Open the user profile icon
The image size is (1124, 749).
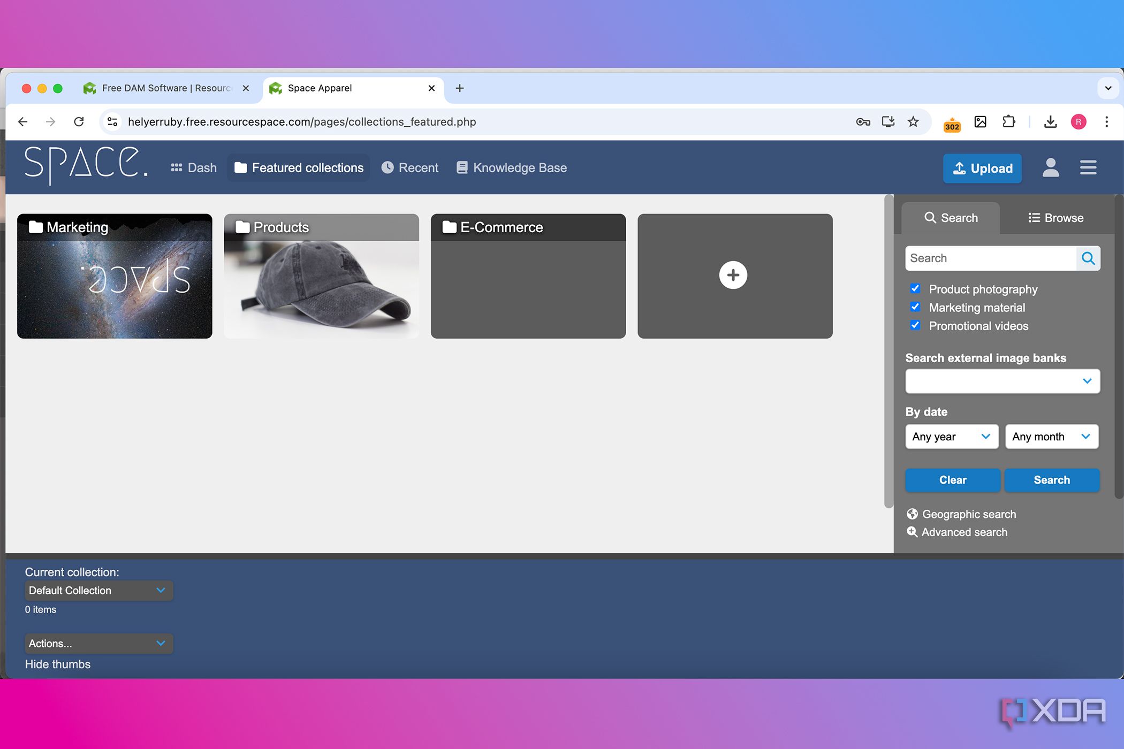click(x=1051, y=168)
